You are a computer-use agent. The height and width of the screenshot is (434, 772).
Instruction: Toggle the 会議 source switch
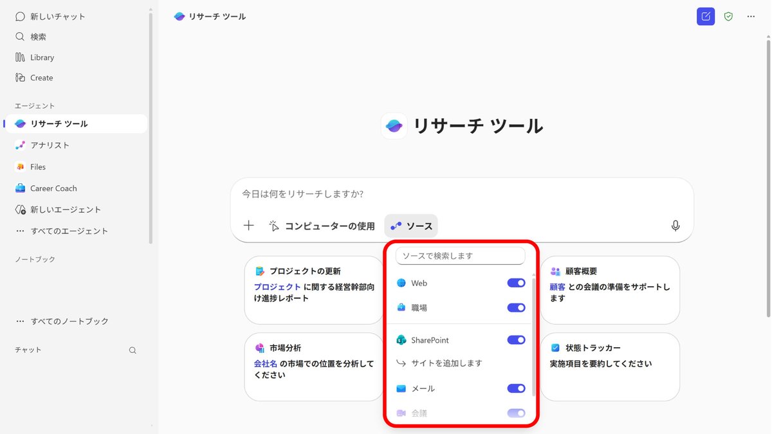coord(516,413)
